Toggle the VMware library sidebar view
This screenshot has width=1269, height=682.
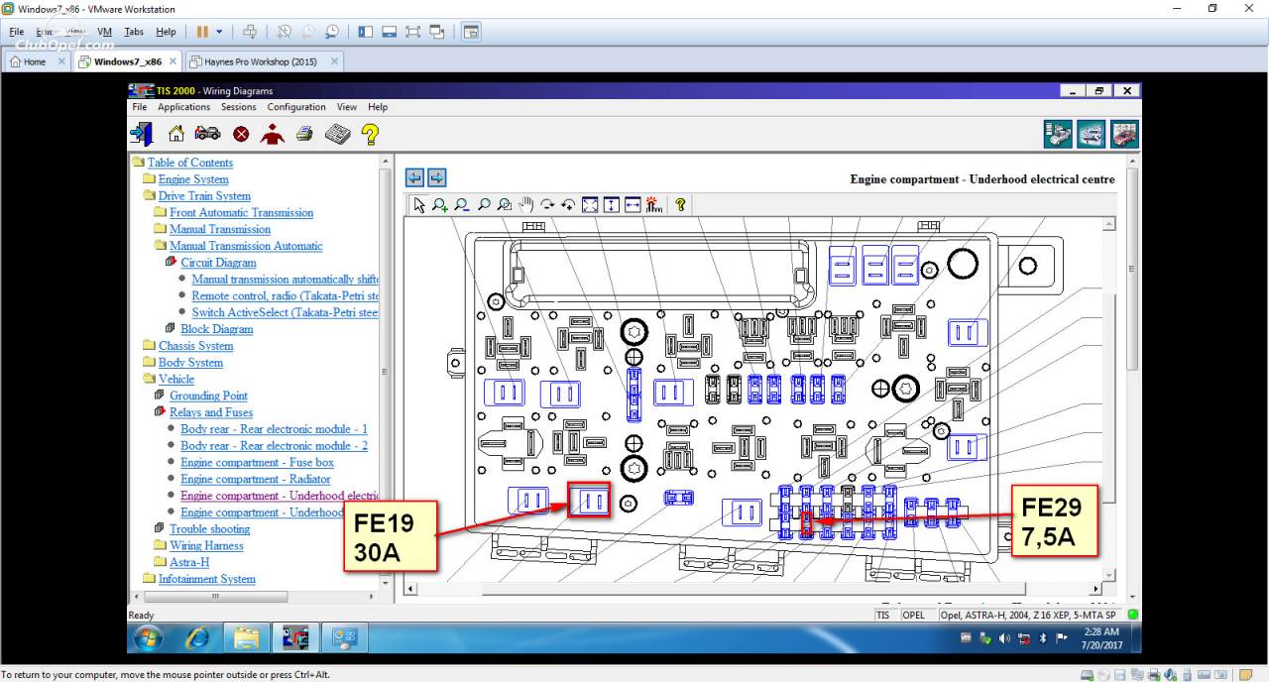pyautogui.click(x=365, y=32)
